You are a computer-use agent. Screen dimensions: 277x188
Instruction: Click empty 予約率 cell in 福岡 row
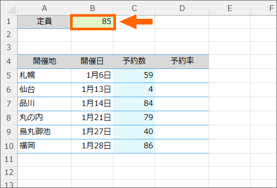(x=182, y=146)
